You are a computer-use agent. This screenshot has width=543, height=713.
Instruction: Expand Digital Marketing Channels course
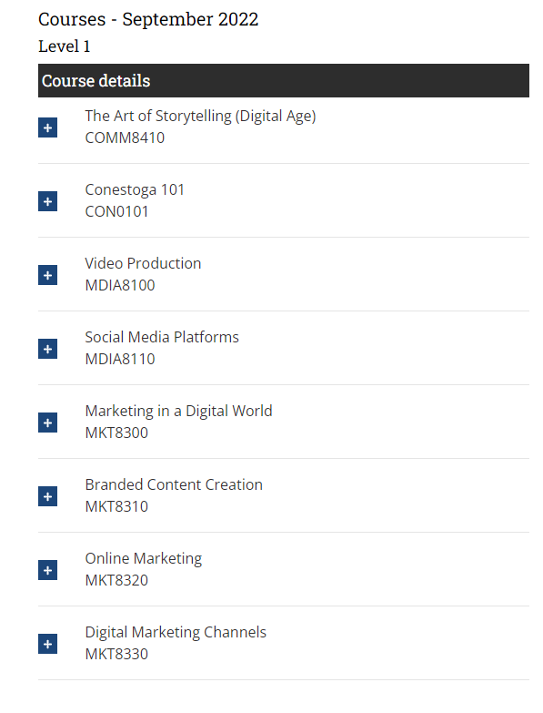tap(47, 644)
